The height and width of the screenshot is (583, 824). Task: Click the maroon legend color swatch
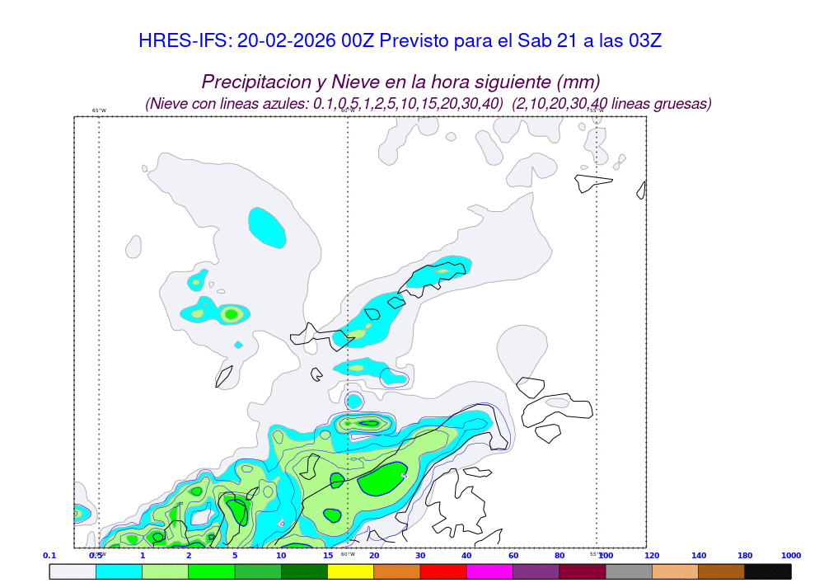(582, 571)
